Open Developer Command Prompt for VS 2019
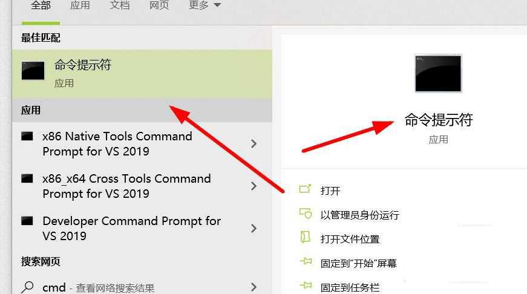Viewport: 527px width, 294px height. point(142,229)
